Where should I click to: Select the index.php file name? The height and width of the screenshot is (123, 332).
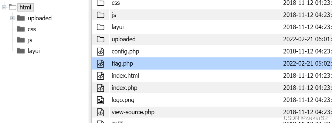(124, 88)
